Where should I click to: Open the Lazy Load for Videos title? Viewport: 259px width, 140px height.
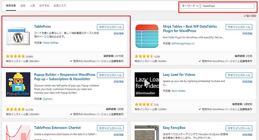(x=179, y=74)
